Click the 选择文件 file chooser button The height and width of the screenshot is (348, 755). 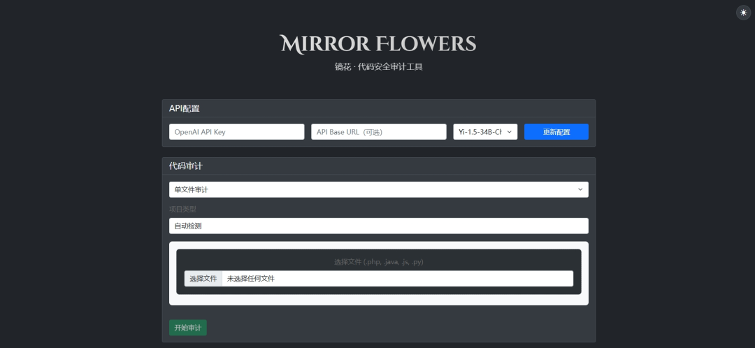203,279
